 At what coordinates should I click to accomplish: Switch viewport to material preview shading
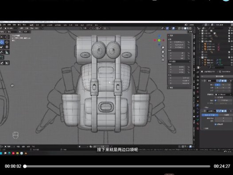click(188, 28)
